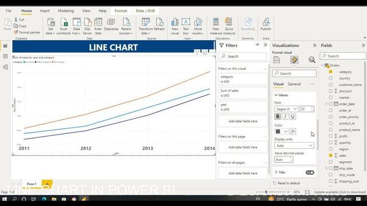Click the Format painter tool

27,32
